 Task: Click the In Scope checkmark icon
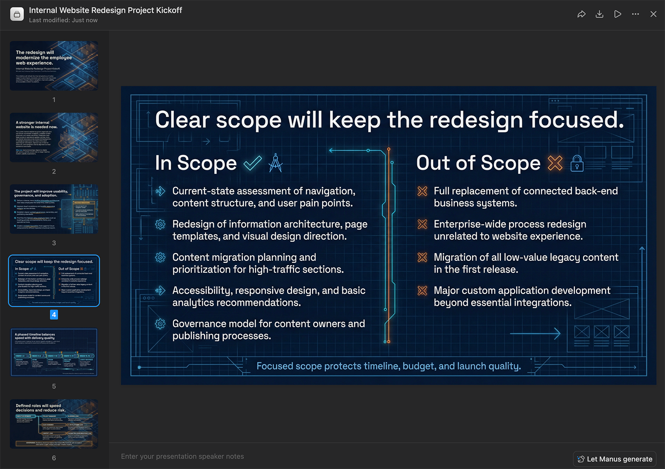[x=252, y=163]
